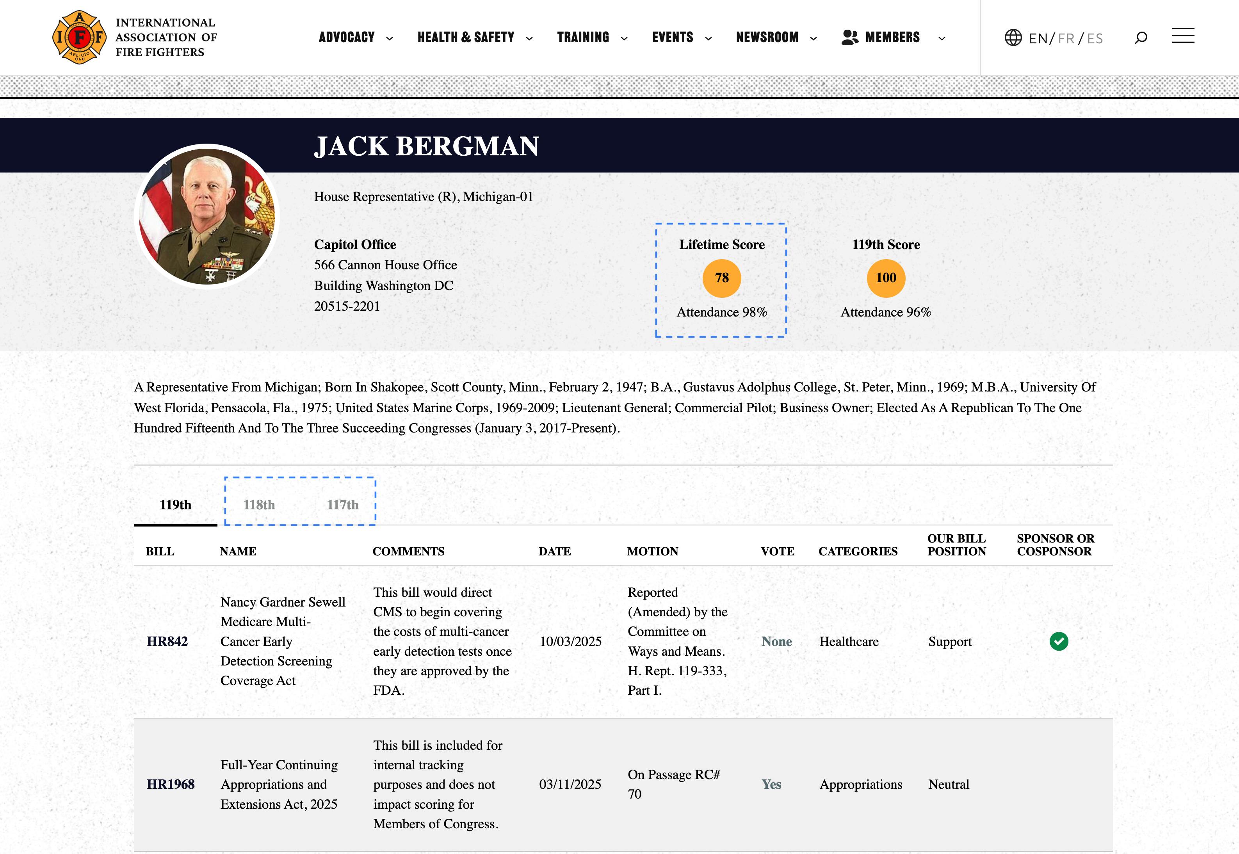Switch to the 118th Congress tab
The width and height of the screenshot is (1239, 854).
(259, 505)
